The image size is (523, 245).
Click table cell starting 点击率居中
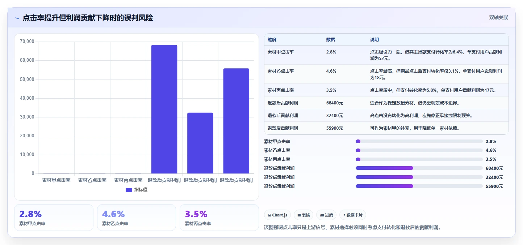click(438, 90)
